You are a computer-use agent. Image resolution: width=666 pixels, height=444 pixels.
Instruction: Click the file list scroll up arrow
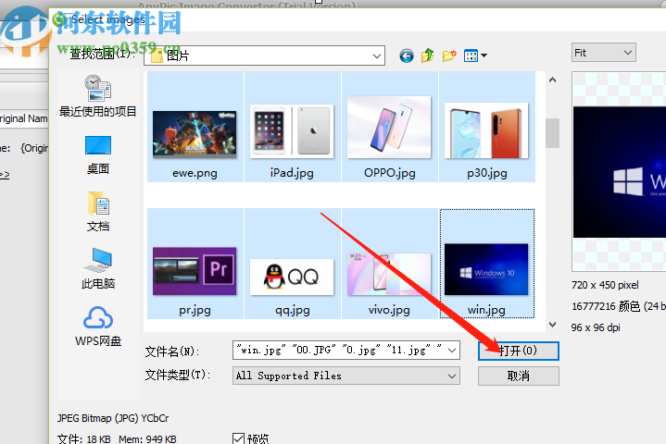(x=552, y=80)
